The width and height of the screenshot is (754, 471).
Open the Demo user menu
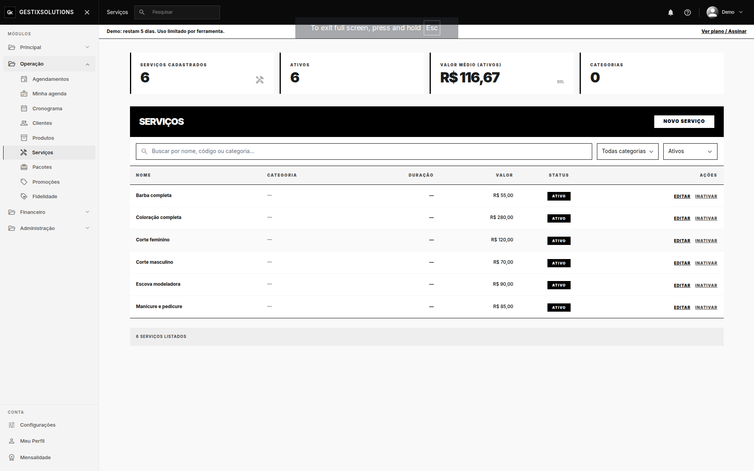point(725,12)
